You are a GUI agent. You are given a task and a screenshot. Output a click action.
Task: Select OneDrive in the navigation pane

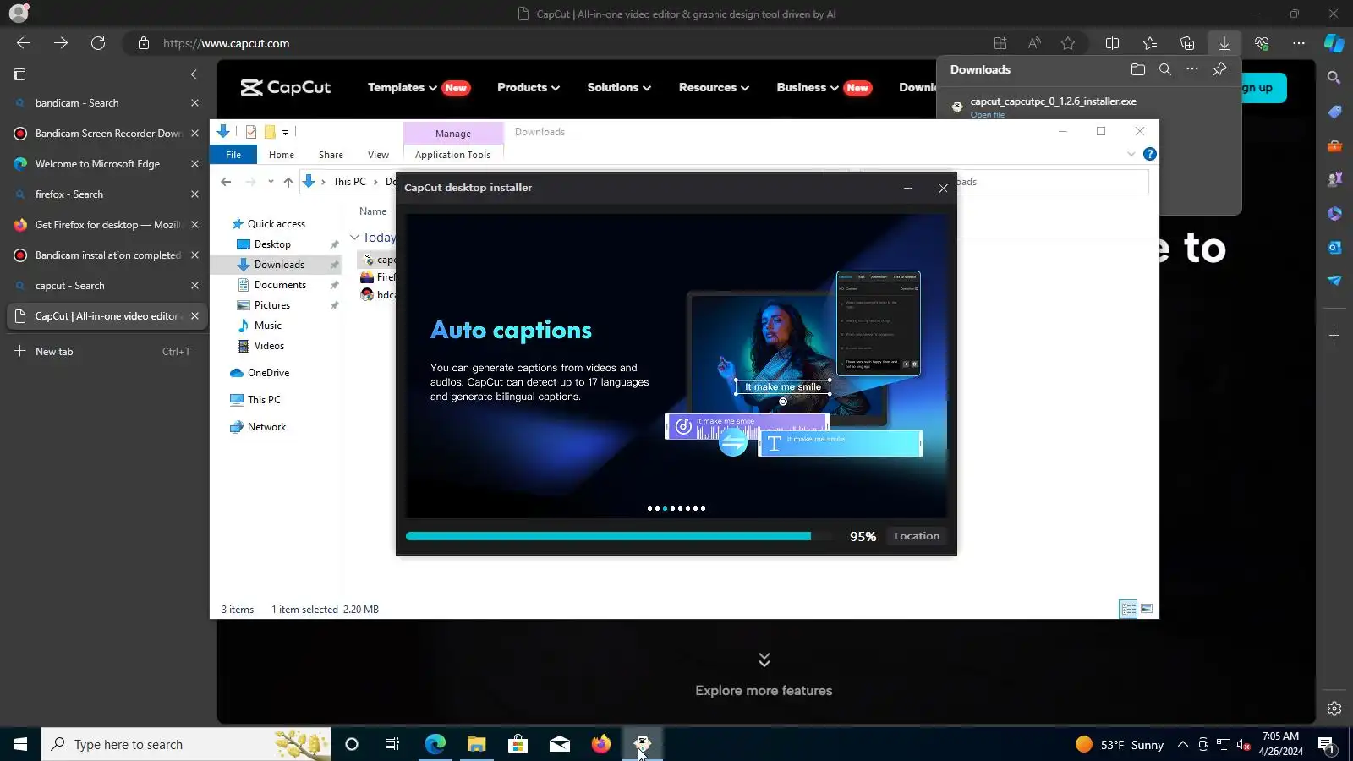(x=268, y=373)
